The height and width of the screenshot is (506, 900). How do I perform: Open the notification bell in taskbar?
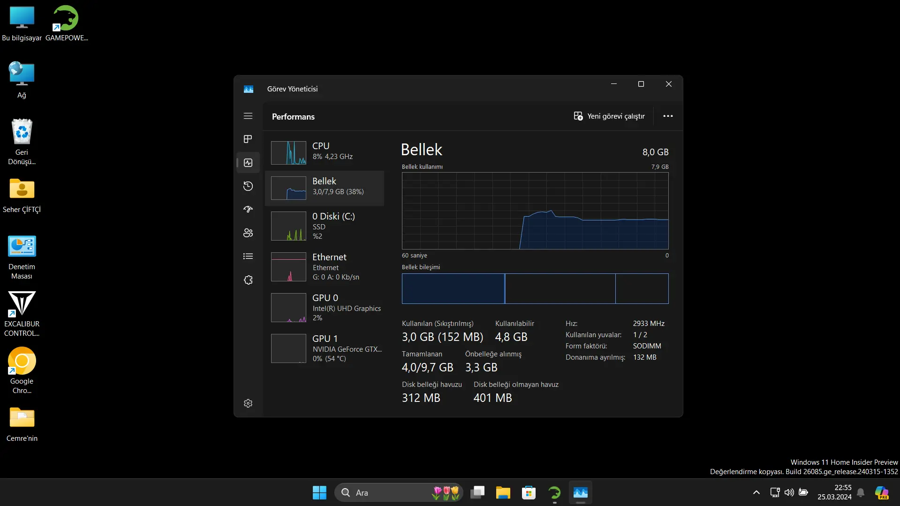point(861,492)
